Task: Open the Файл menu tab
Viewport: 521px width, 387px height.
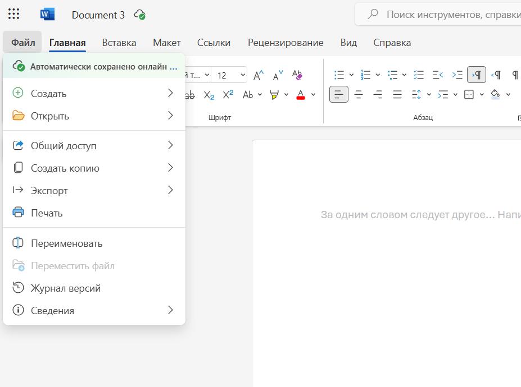Action: click(23, 43)
